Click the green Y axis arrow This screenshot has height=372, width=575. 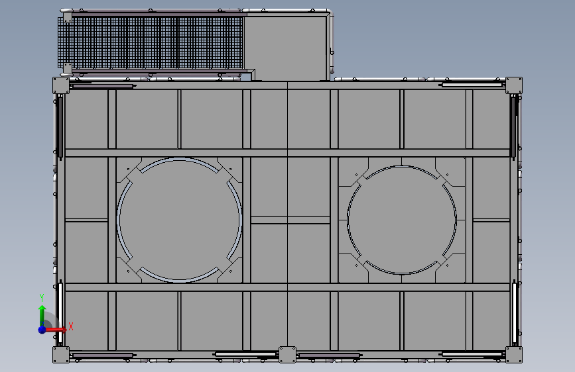click(x=42, y=316)
